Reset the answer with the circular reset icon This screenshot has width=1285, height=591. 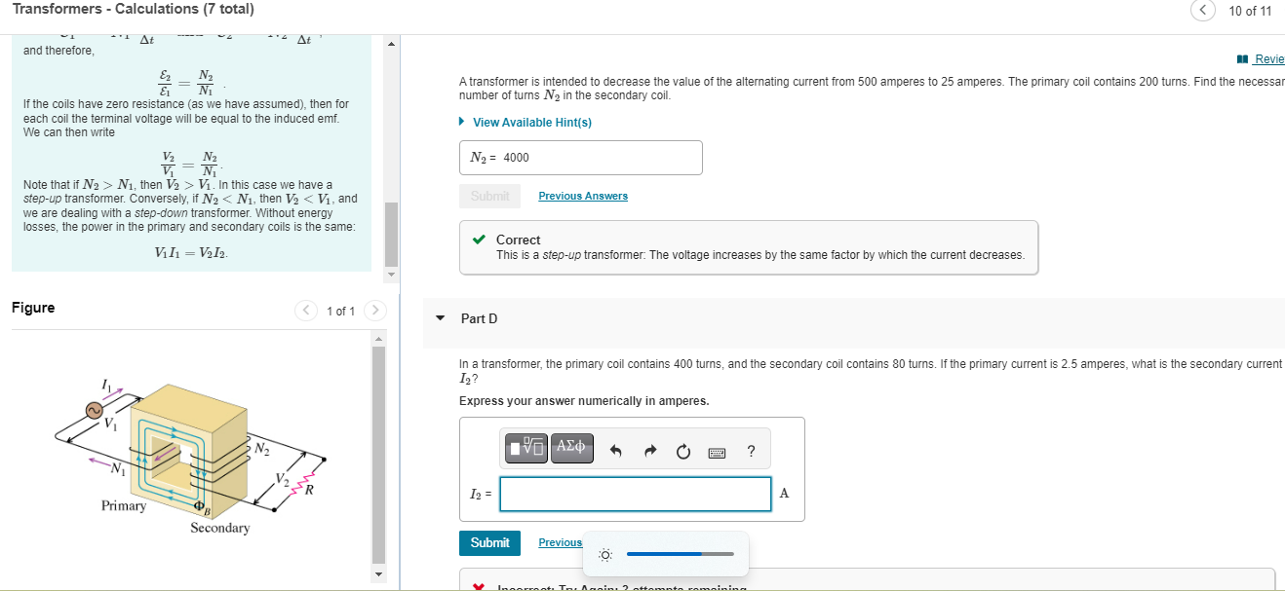coord(682,449)
